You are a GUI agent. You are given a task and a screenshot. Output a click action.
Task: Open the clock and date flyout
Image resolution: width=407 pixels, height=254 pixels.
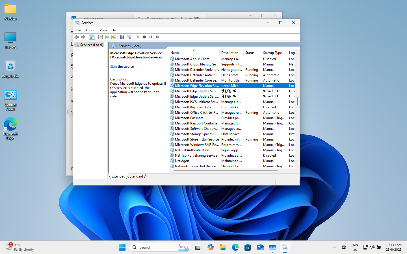394,247
